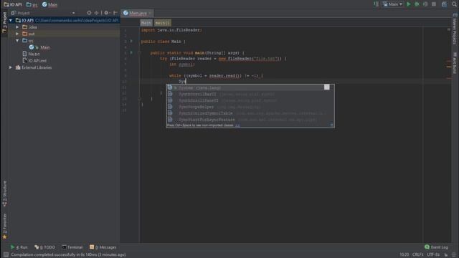Toggle tool window buttons icon in status bar corner
The height and width of the screenshot is (258, 459).
click(6, 255)
